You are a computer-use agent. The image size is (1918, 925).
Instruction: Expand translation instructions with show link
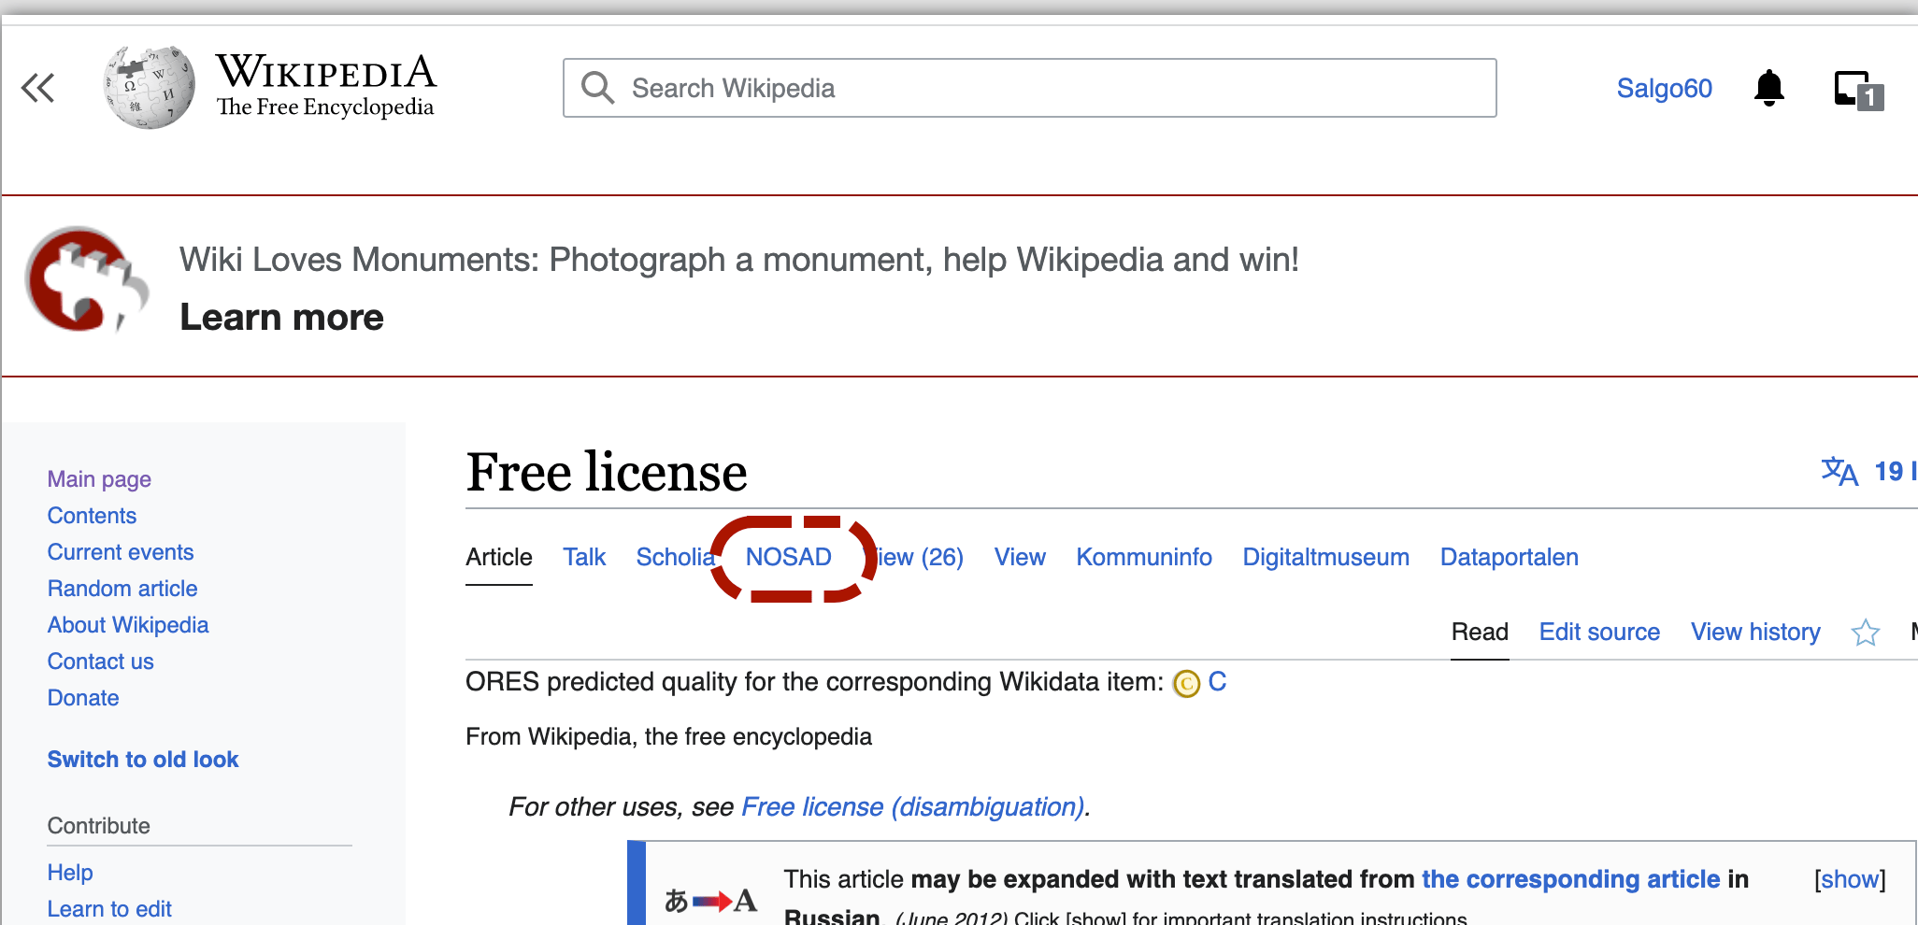point(1849,879)
